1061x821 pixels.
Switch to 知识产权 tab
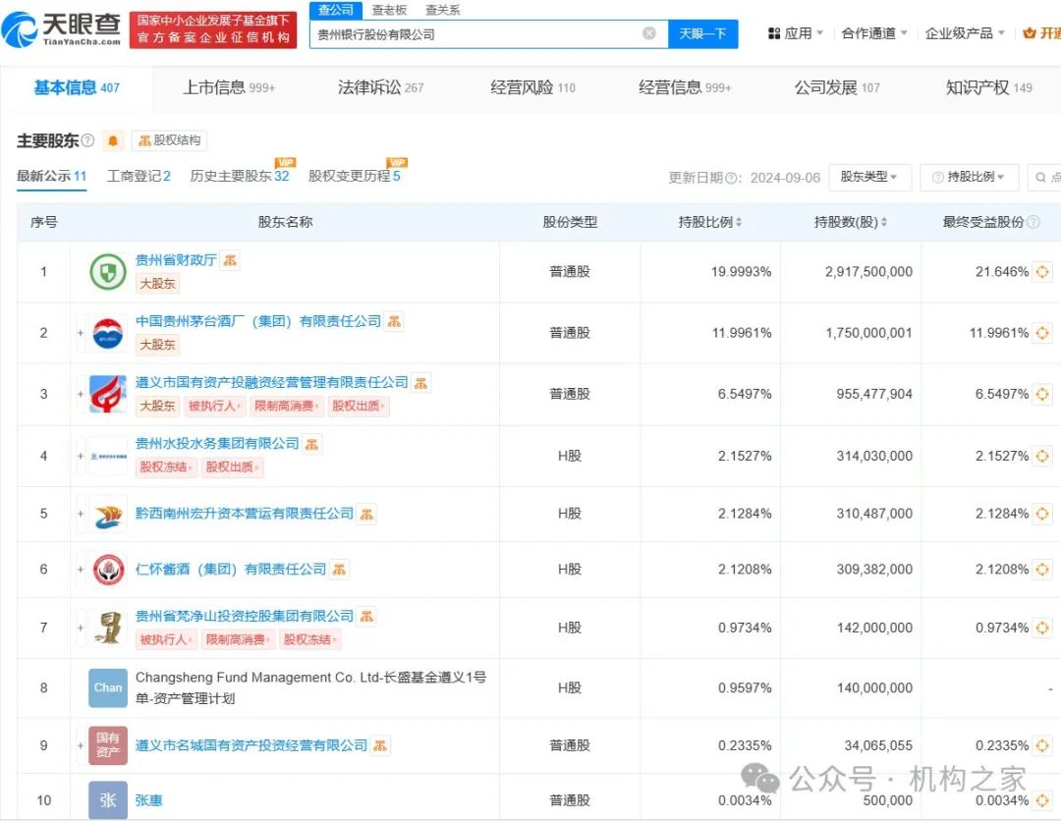point(988,87)
